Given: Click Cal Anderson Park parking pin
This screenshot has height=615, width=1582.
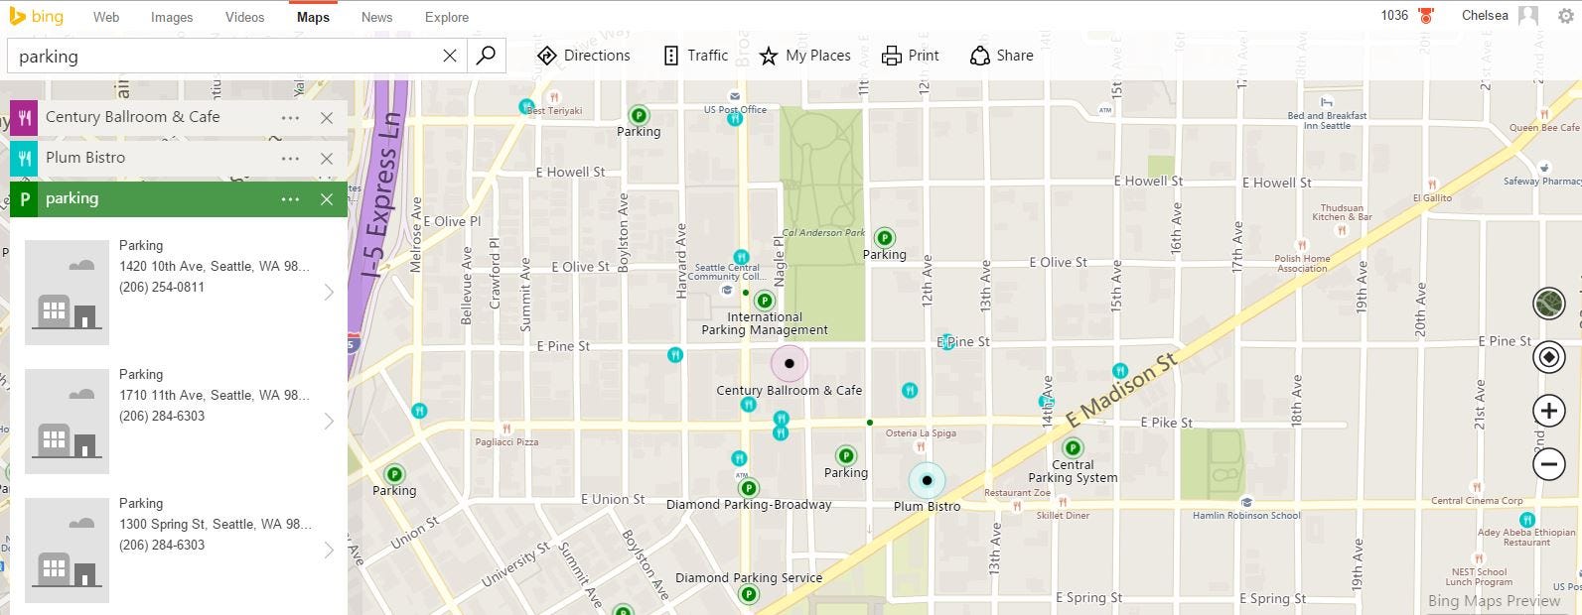Looking at the screenshot, I should (x=884, y=238).
